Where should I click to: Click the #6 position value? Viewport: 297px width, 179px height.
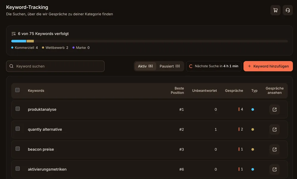click(x=181, y=169)
